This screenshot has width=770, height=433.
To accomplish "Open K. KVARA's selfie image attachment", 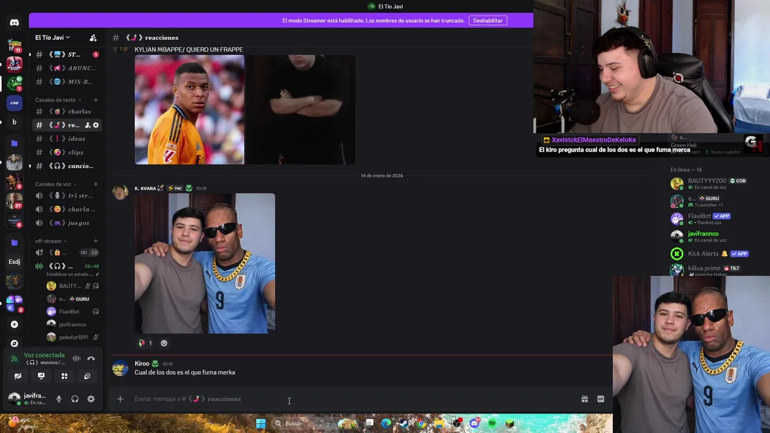I will [205, 263].
